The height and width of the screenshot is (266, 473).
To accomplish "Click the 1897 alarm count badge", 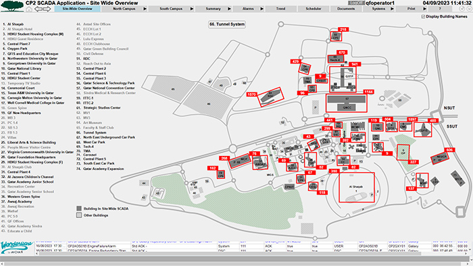I will tap(412, 119).
